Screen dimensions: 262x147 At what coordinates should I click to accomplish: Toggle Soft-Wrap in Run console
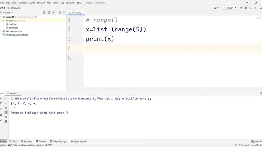[6, 108]
